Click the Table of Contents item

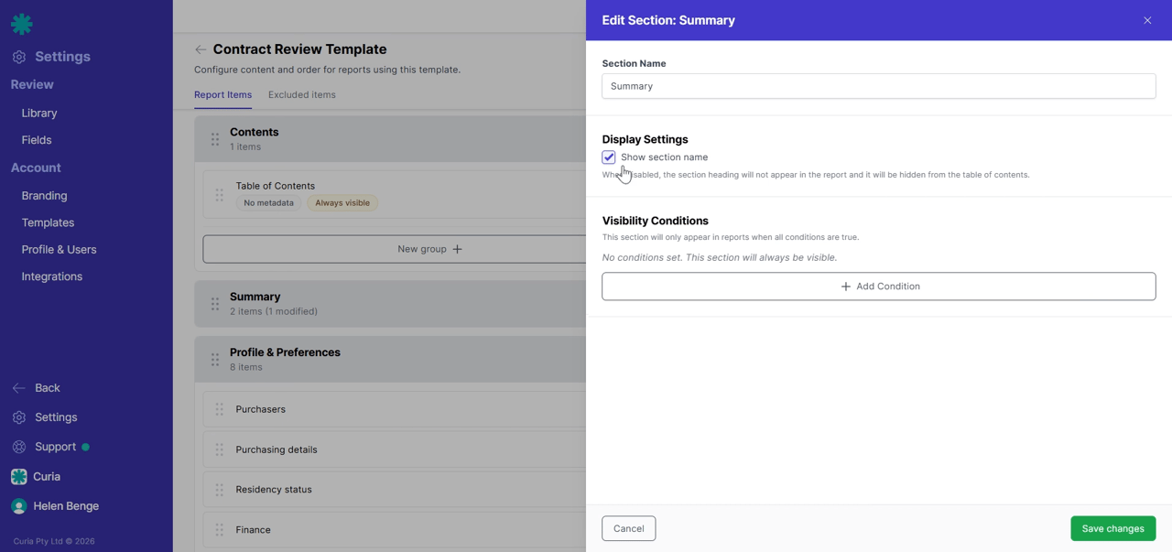394,194
